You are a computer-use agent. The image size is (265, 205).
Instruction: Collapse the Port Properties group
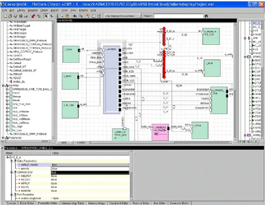(12, 194)
